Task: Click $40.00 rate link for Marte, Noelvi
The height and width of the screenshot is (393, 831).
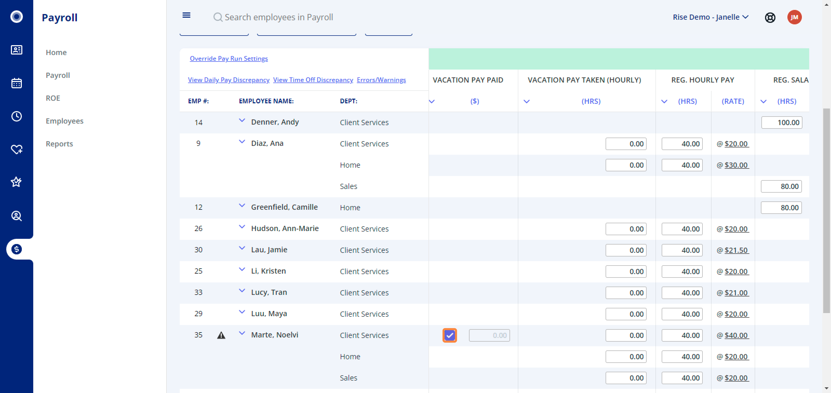Action: (736, 335)
